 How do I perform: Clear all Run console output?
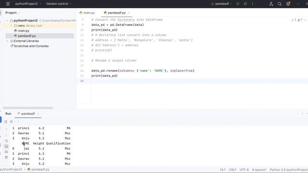(6, 158)
